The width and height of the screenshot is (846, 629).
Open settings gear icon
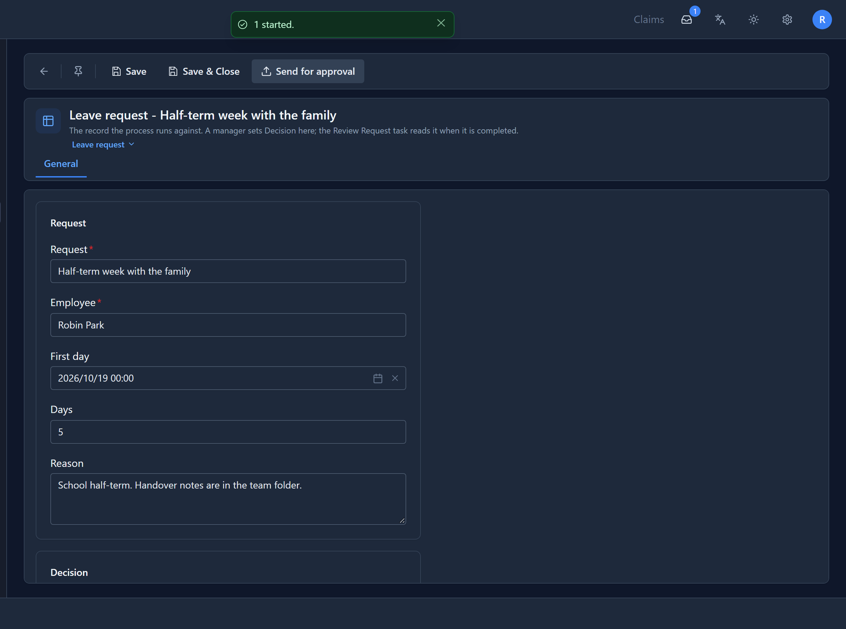pos(787,19)
